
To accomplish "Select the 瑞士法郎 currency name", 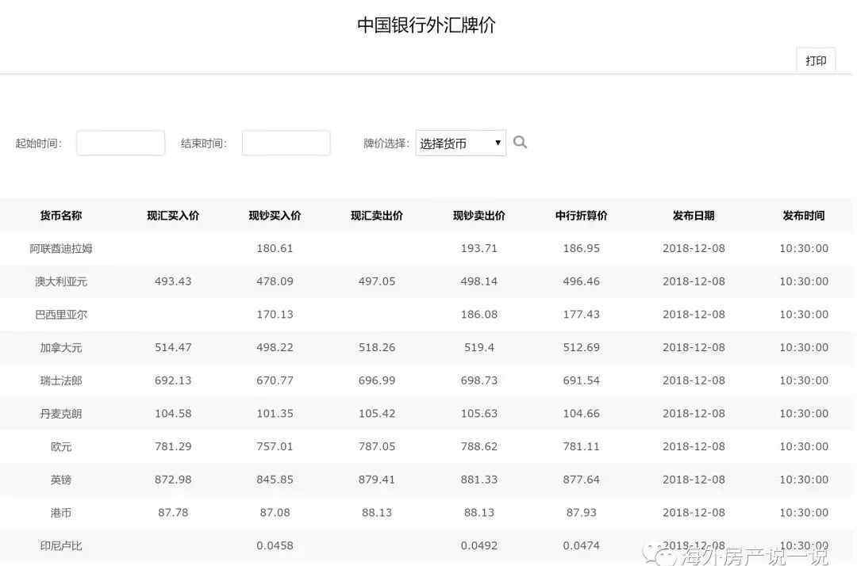I will point(60,381).
